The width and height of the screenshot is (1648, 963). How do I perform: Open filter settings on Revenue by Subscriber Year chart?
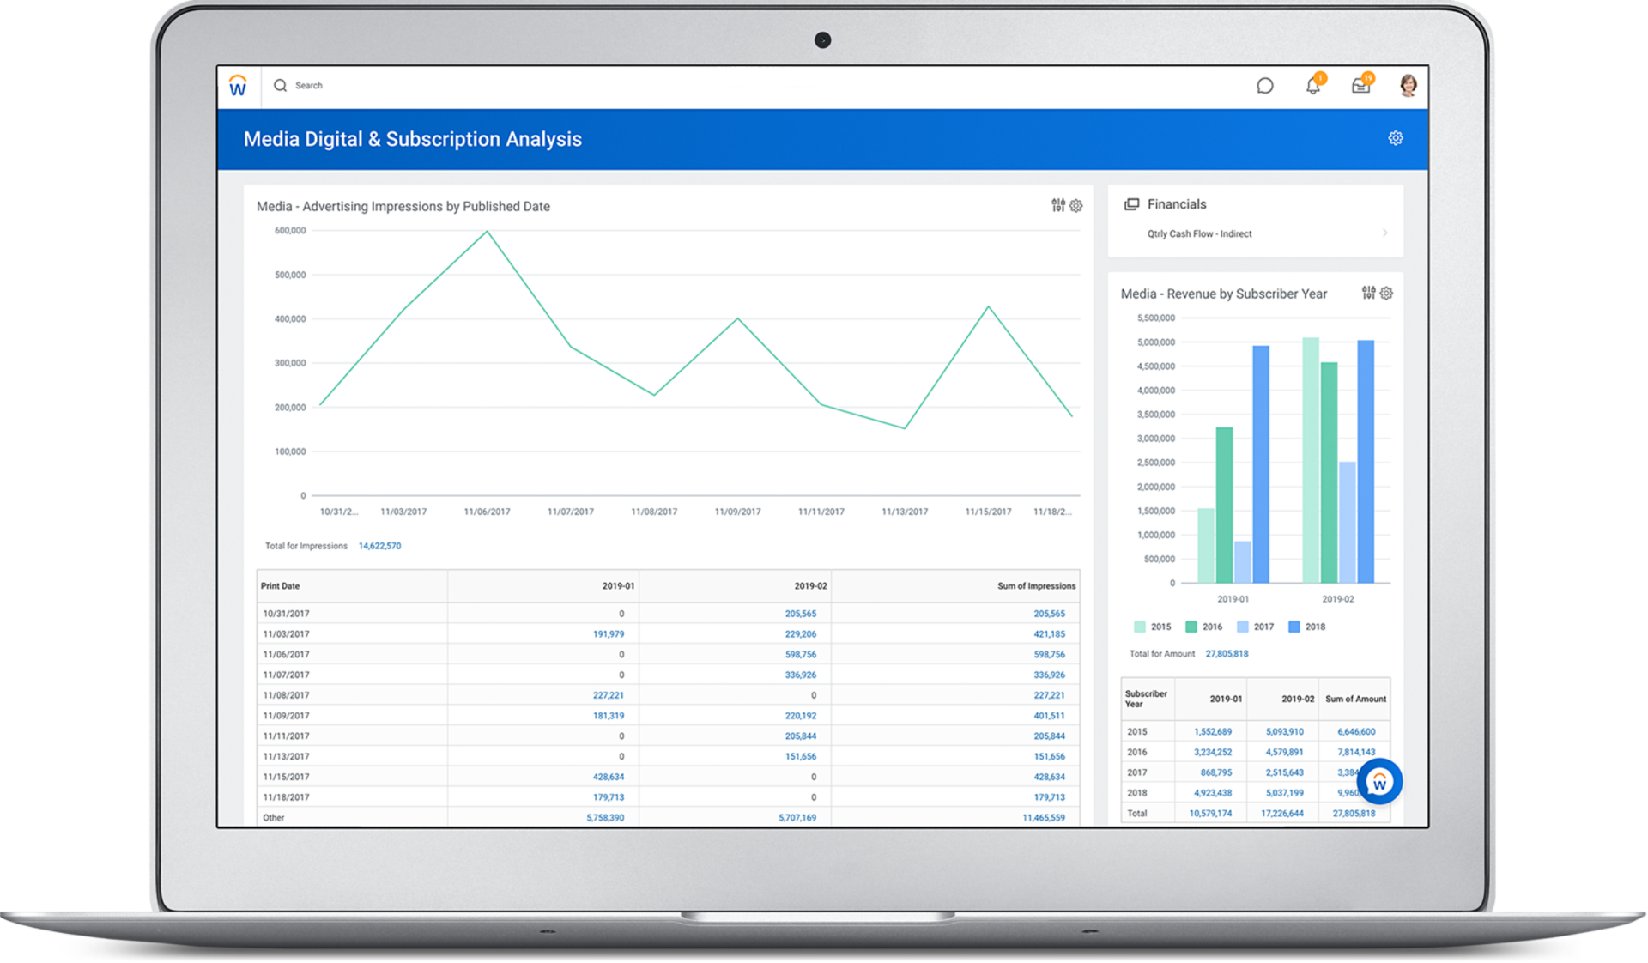[x=1368, y=293]
